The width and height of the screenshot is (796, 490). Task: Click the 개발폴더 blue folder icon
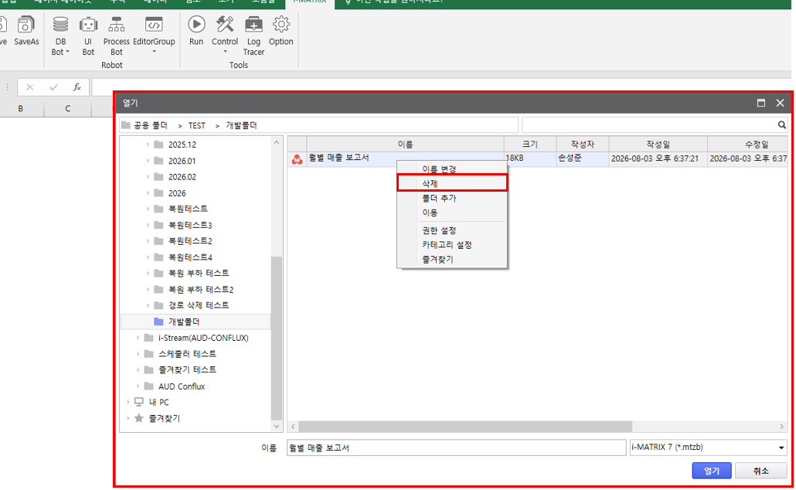pos(158,322)
